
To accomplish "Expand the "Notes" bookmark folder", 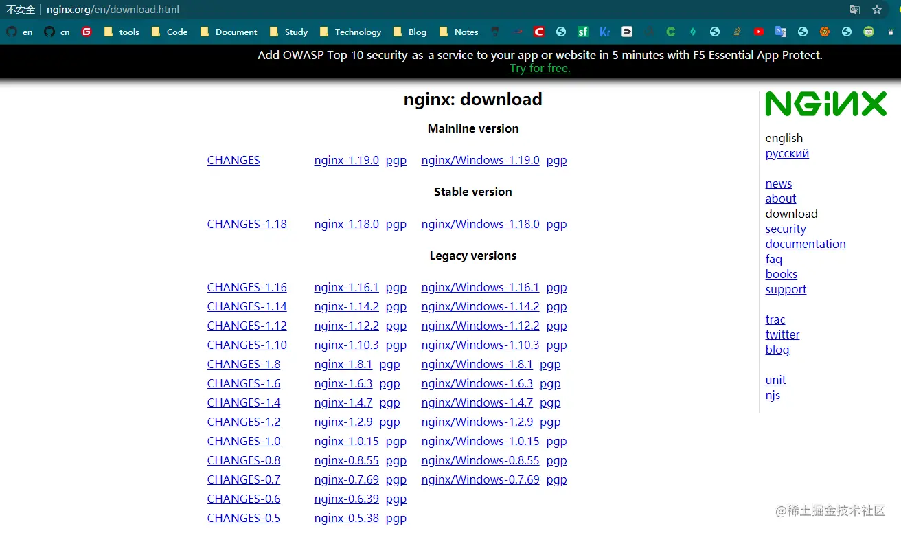I will (459, 32).
